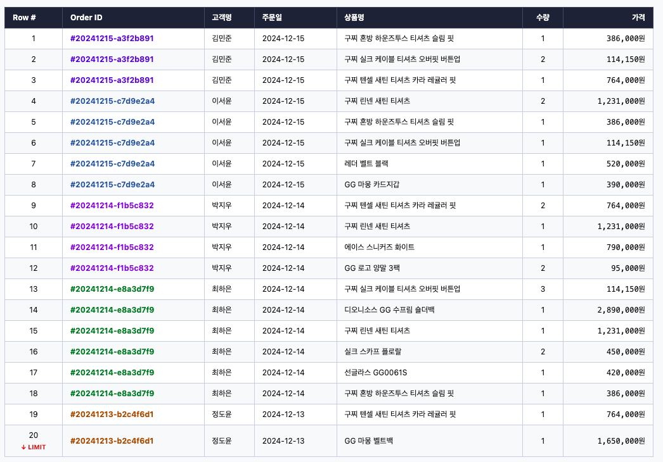This screenshot has width=663, height=462.
Task: Select product 디오니소스 GG 수프림 숄더백
Action: 389,310
